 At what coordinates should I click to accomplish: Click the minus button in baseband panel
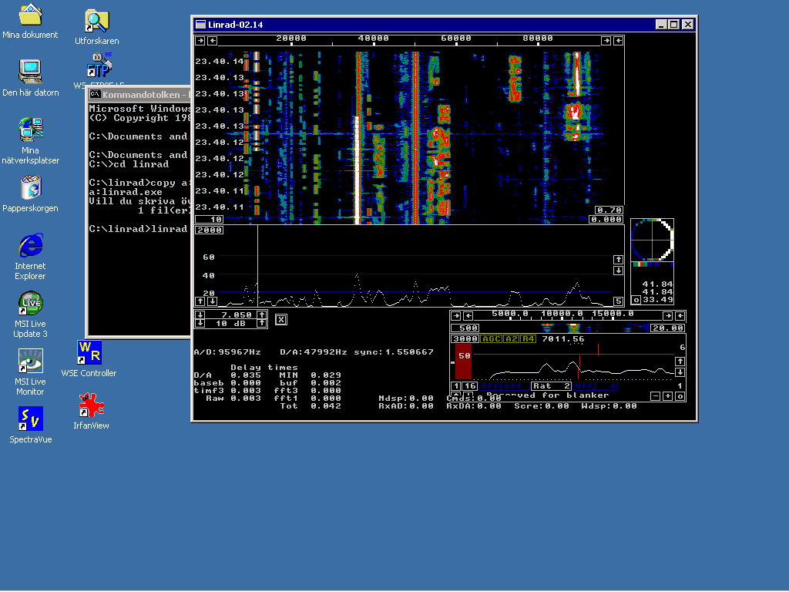point(656,396)
